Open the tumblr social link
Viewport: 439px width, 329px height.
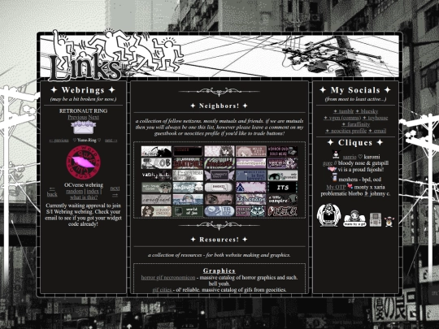344,111
